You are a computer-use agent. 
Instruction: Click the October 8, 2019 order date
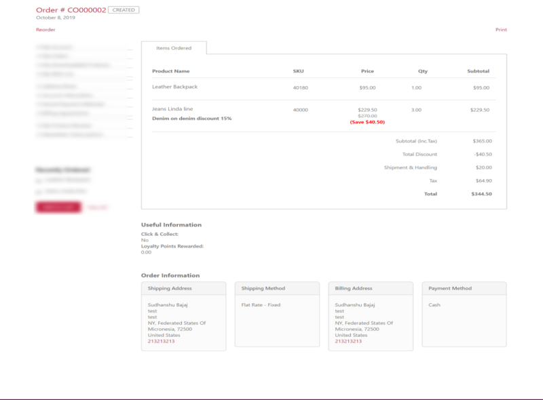56,18
